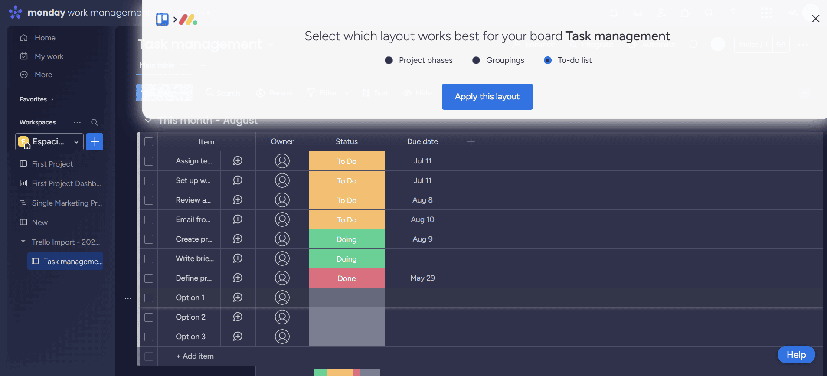Open the Home sidebar item

point(45,38)
